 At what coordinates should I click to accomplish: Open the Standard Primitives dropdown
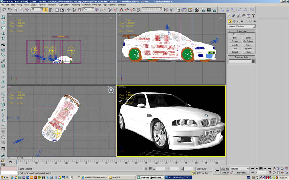point(242,26)
